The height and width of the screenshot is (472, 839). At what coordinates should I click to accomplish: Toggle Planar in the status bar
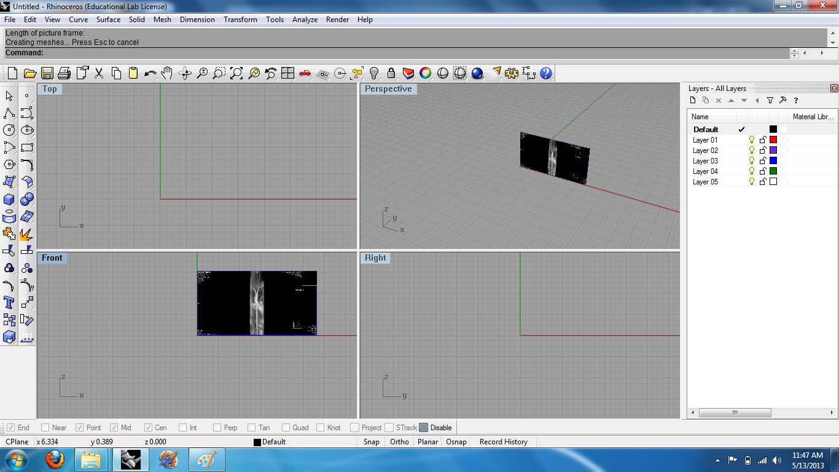427,441
